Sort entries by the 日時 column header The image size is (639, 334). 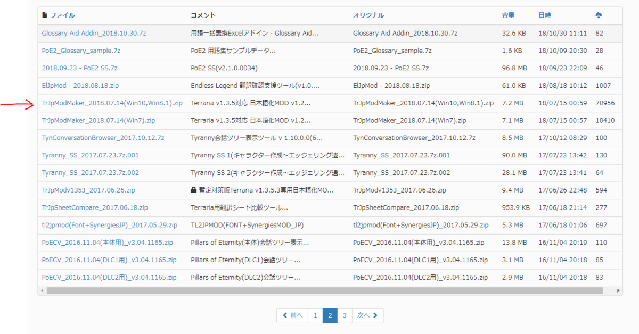545,15
